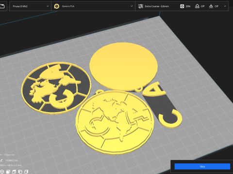Click the 20% infill value

(x=188, y=6)
